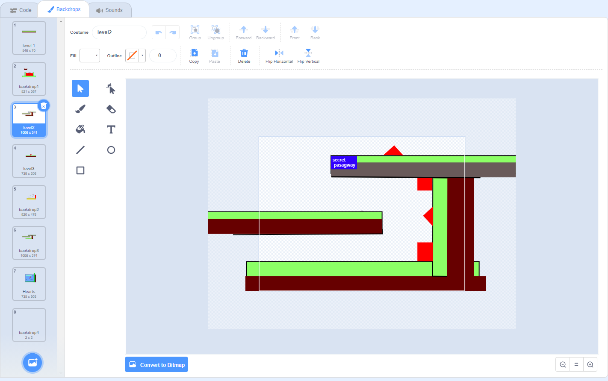Select the Fill bucket tool
The height and width of the screenshot is (381, 608).
[x=80, y=129]
